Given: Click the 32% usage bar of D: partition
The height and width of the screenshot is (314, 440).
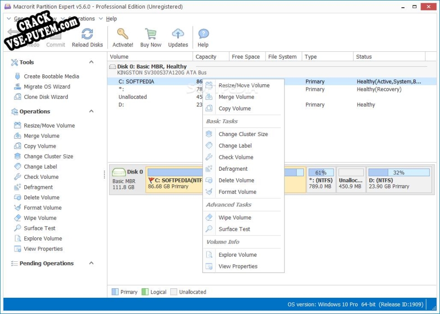Looking at the screenshot, I should click(x=399, y=172).
